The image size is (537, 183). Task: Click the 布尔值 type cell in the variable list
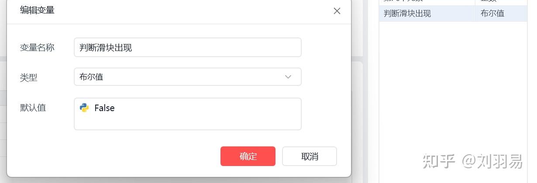coord(500,14)
